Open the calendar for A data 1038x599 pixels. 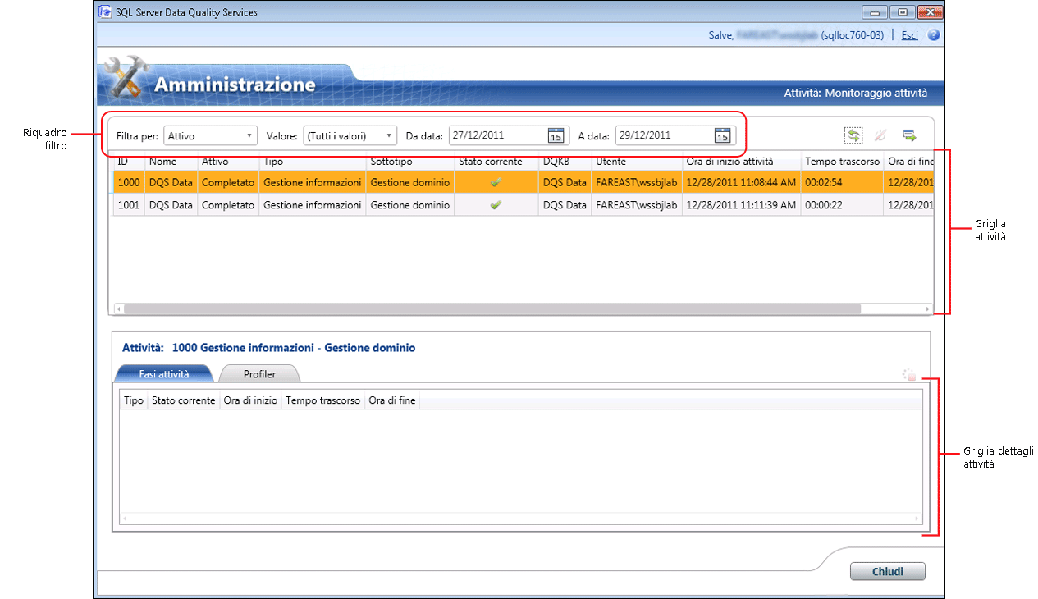[722, 135]
